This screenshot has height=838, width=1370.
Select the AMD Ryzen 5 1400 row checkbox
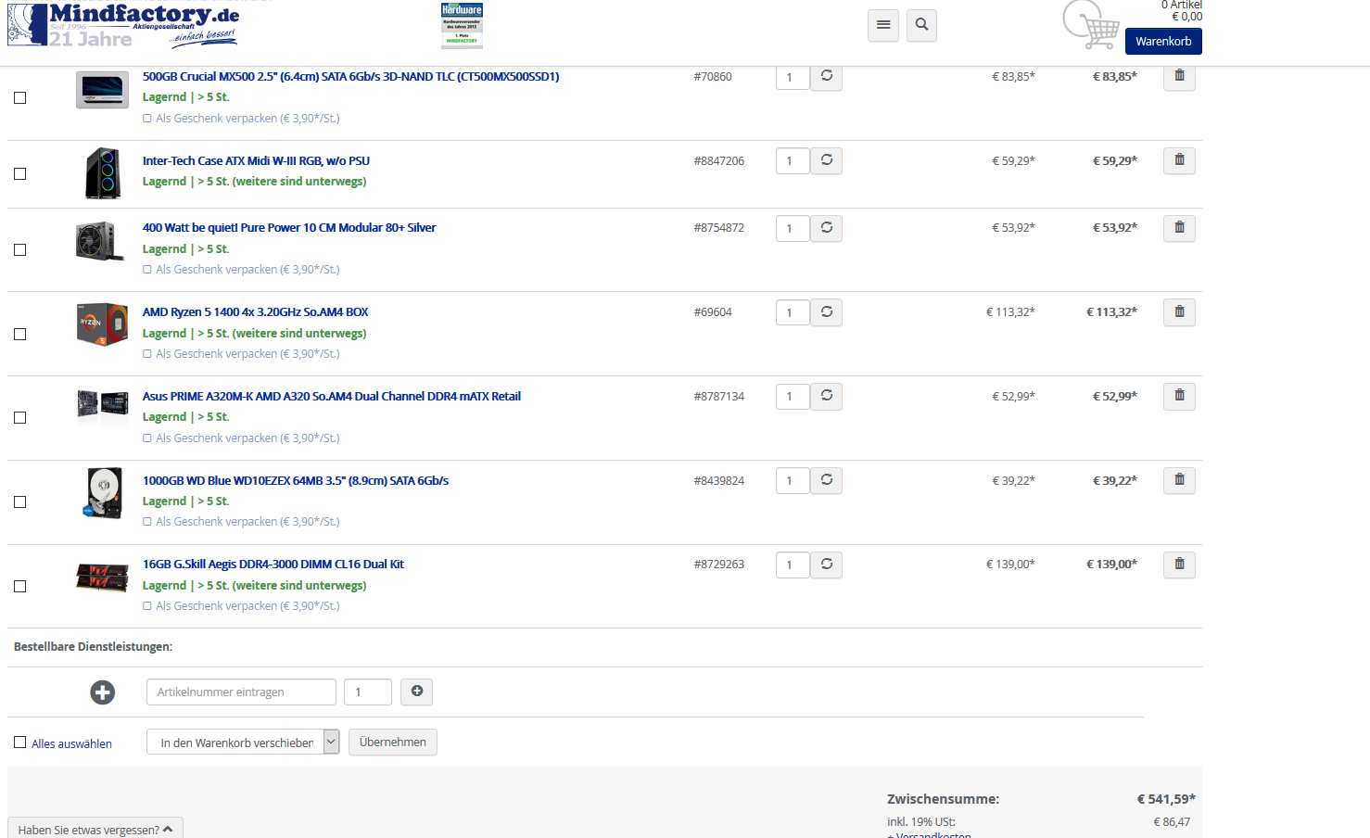(19, 334)
